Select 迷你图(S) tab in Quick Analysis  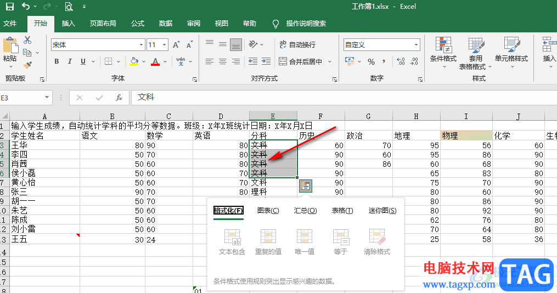click(x=382, y=211)
